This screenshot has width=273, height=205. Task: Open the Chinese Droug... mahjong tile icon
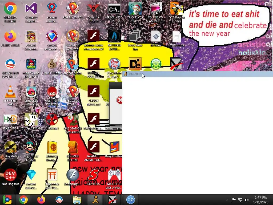pos(52,147)
